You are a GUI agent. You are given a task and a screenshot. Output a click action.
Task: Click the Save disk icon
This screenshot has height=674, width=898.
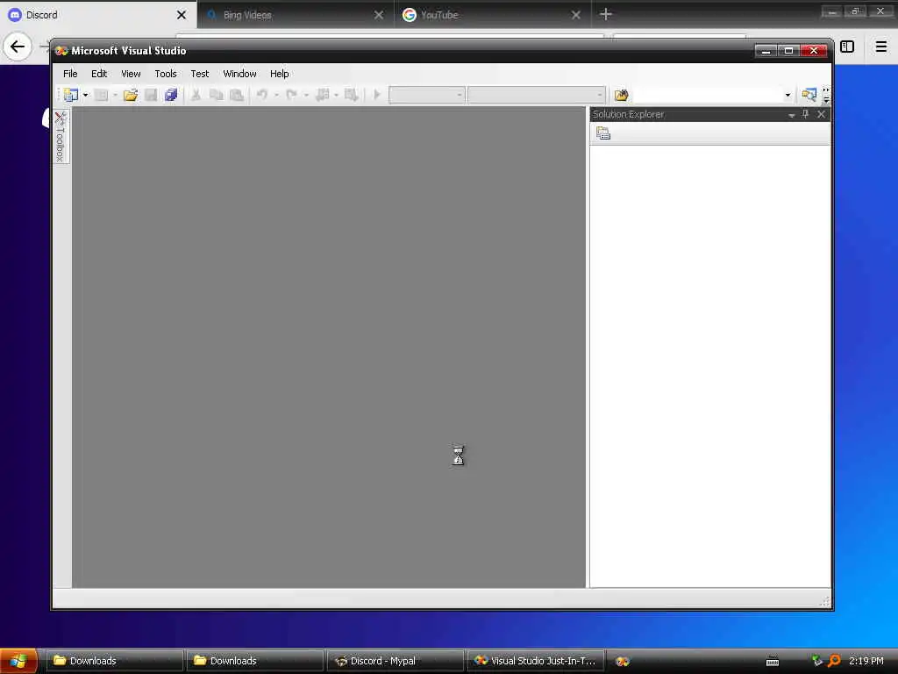pos(151,95)
